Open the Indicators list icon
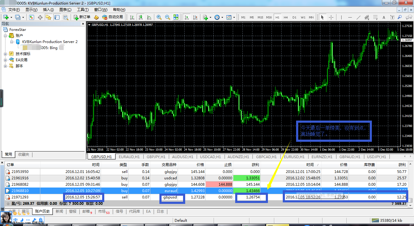This screenshot has width=414, height=226. point(205,17)
